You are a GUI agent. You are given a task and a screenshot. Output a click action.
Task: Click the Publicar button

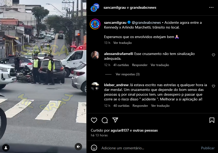coord(208,148)
